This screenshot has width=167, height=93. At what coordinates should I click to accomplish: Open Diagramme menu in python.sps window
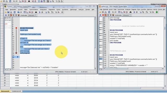click(x=134, y=9)
